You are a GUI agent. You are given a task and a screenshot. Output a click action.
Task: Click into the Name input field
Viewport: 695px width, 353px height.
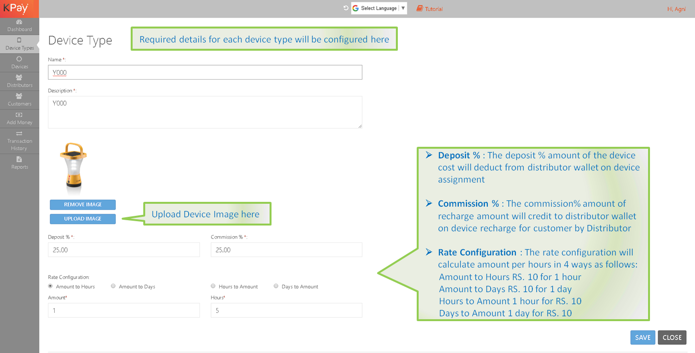click(x=205, y=72)
